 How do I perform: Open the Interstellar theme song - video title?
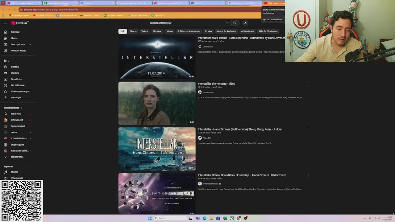pyautogui.click(x=216, y=84)
